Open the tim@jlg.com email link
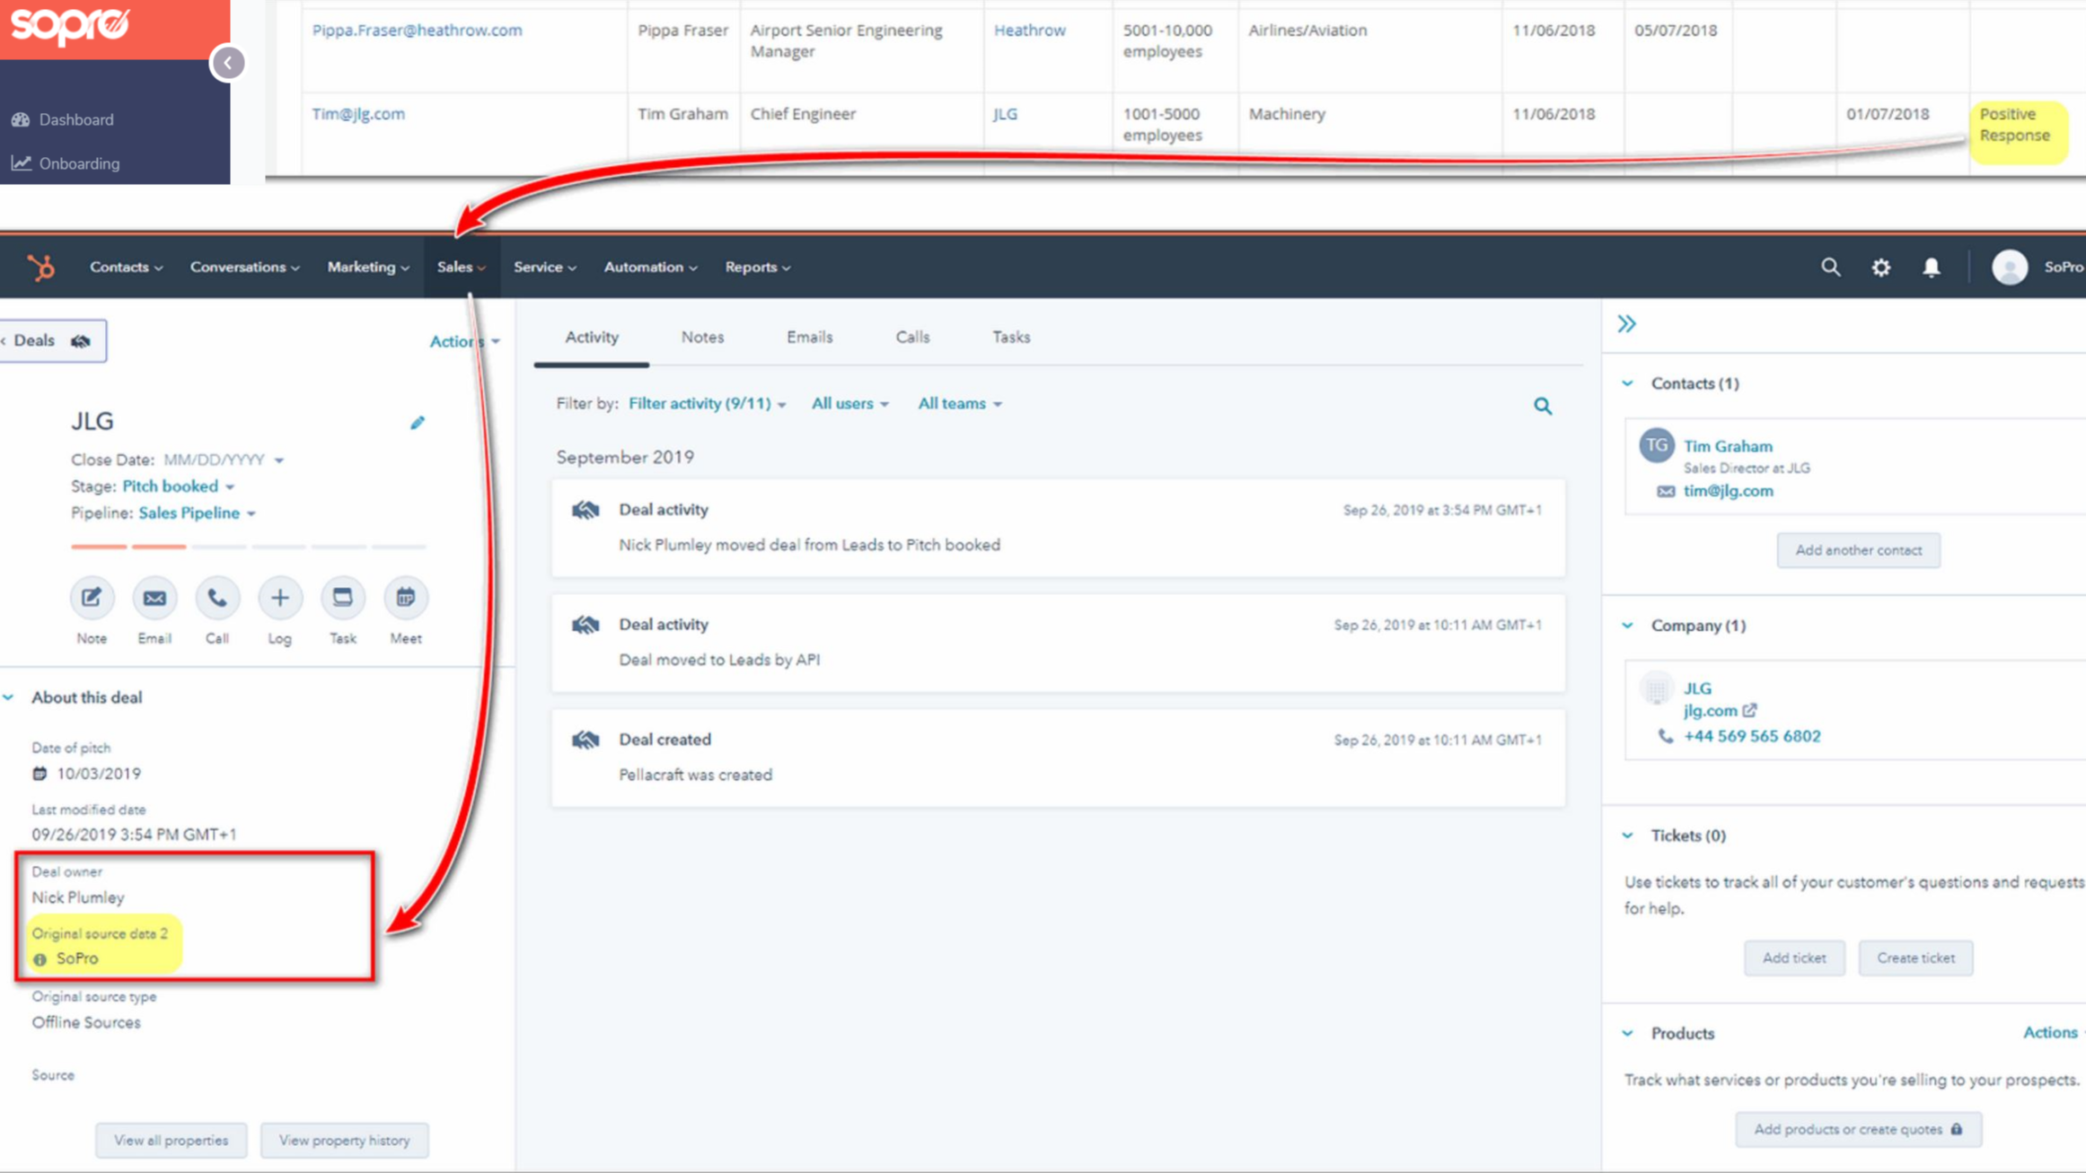 click(1727, 490)
